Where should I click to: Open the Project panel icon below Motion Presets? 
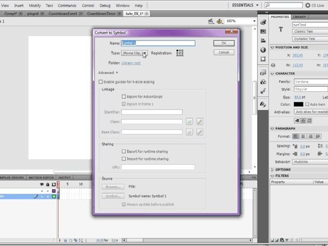coord(263,104)
